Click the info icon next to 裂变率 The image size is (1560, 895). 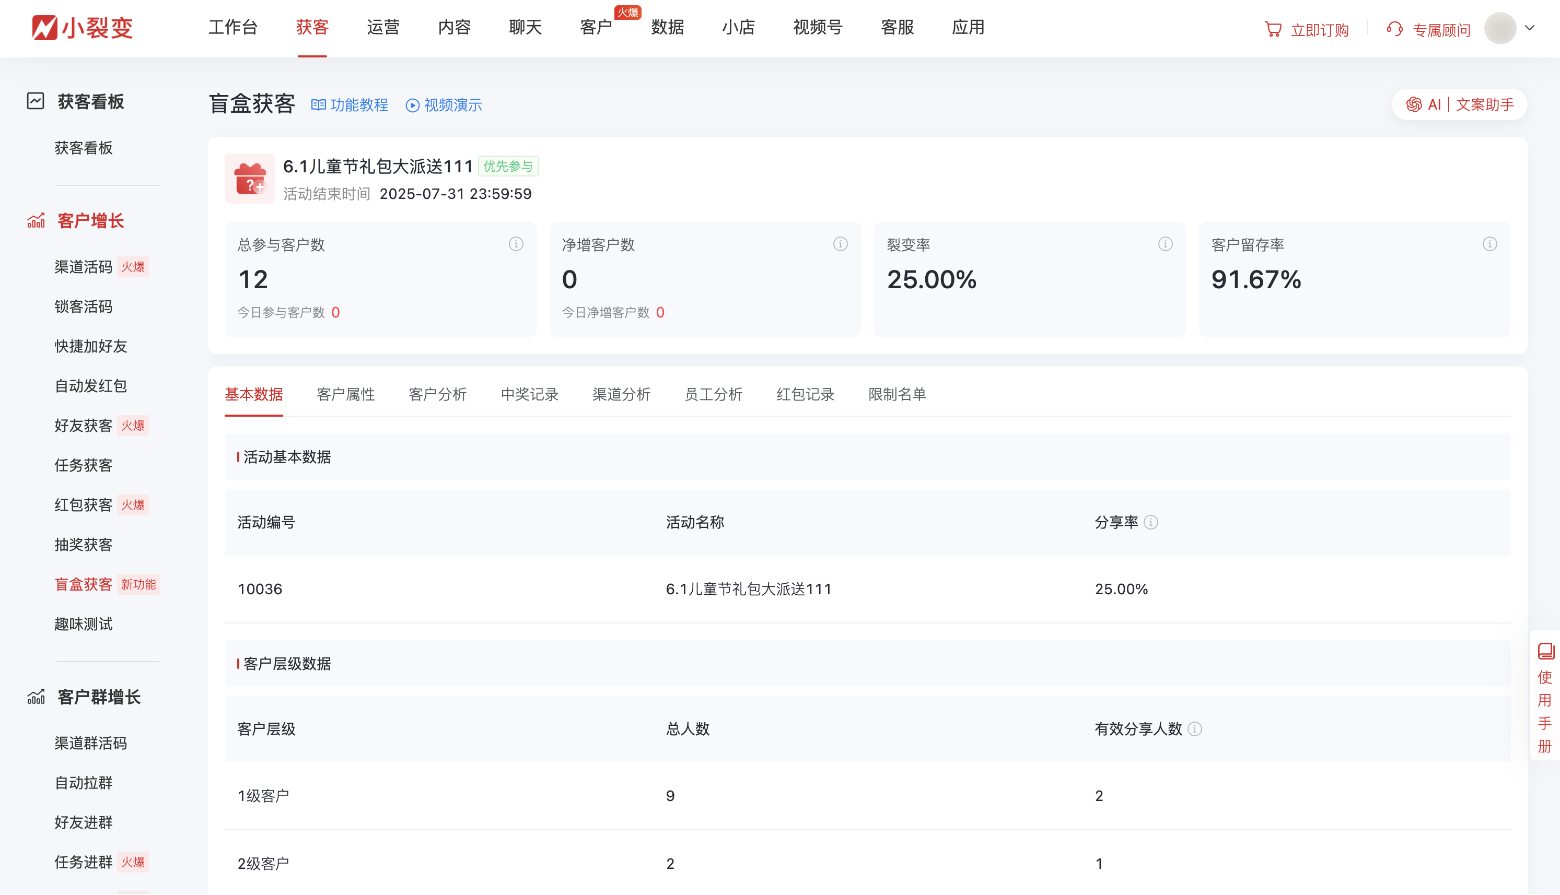1165,243
